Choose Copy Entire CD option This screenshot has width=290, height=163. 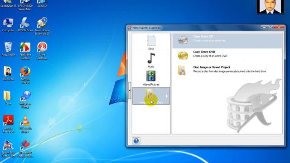[227, 40]
